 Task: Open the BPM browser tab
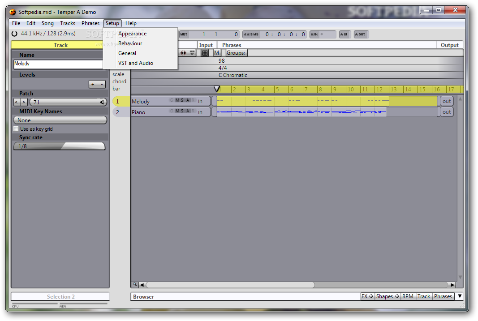[x=408, y=296]
